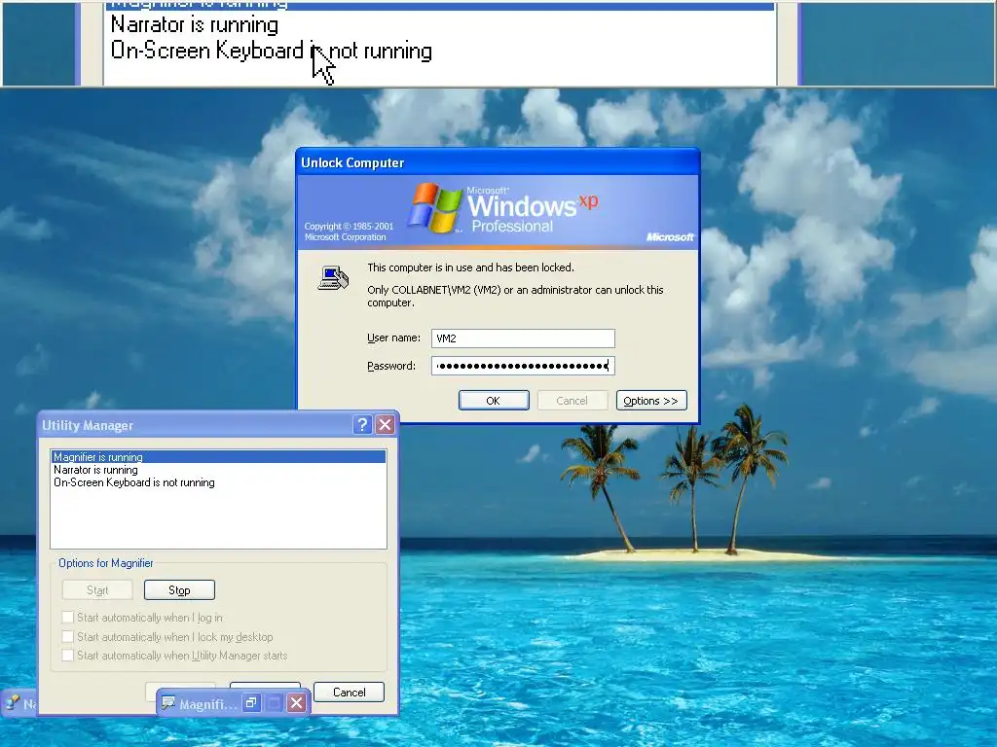Click the Password input field
The height and width of the screenshot is (747, 997).
[x=523, y=366]
